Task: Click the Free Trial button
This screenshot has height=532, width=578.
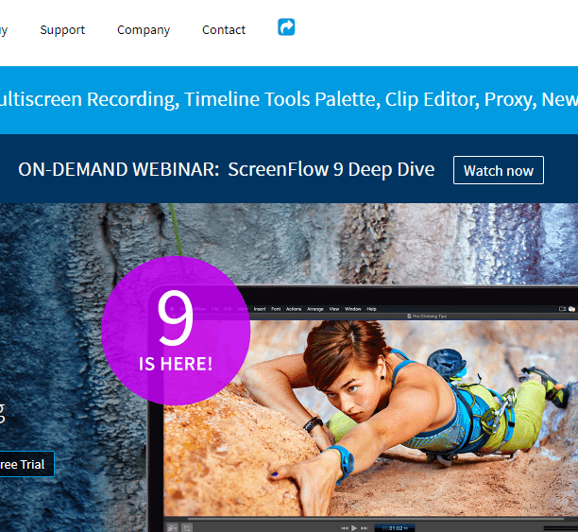Action: pyautogui.click(x=25, y=464)
